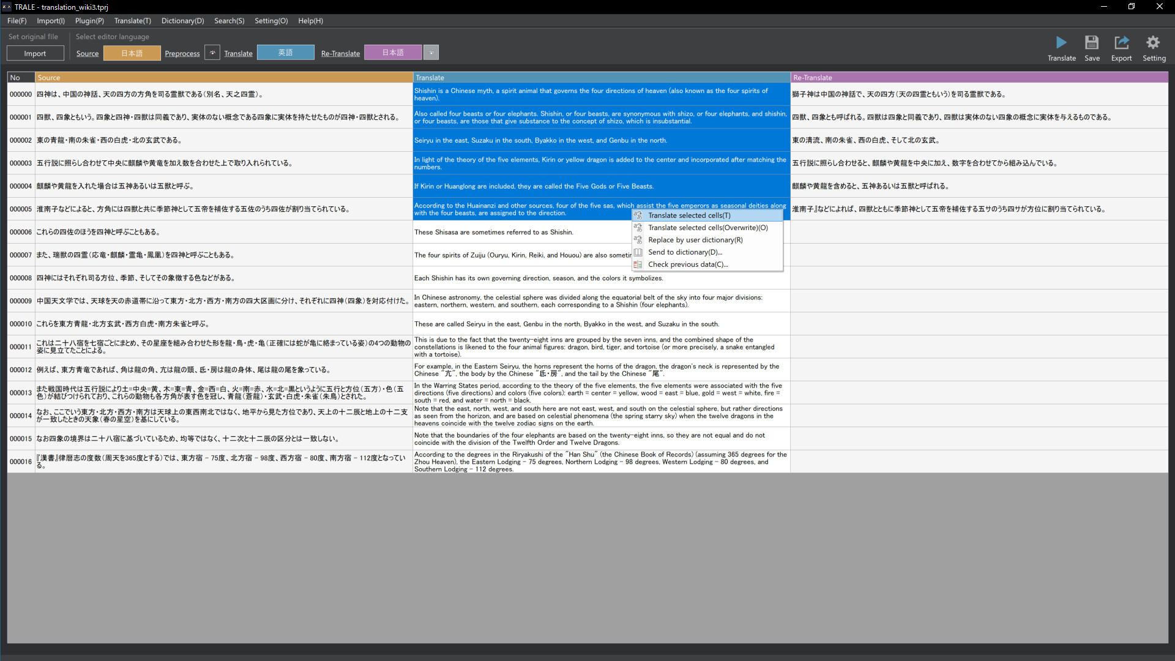The image size is (1175, 661).
Task: Click the Check previous data icon
Action: point(638,264)
